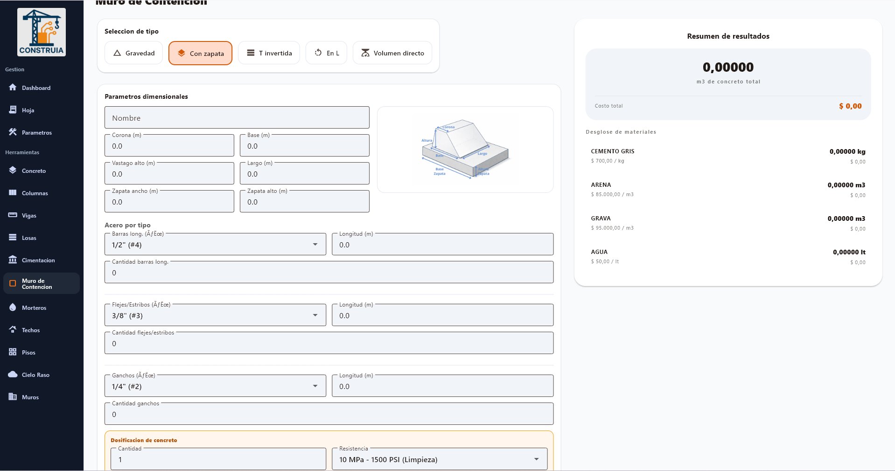Go to Morteros in the sidebar
Screen dimensions: 895x471
tap(34, 308)
